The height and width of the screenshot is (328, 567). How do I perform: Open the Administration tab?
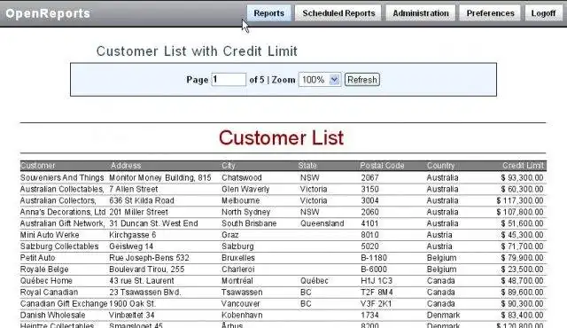click(x=421, y=13)
